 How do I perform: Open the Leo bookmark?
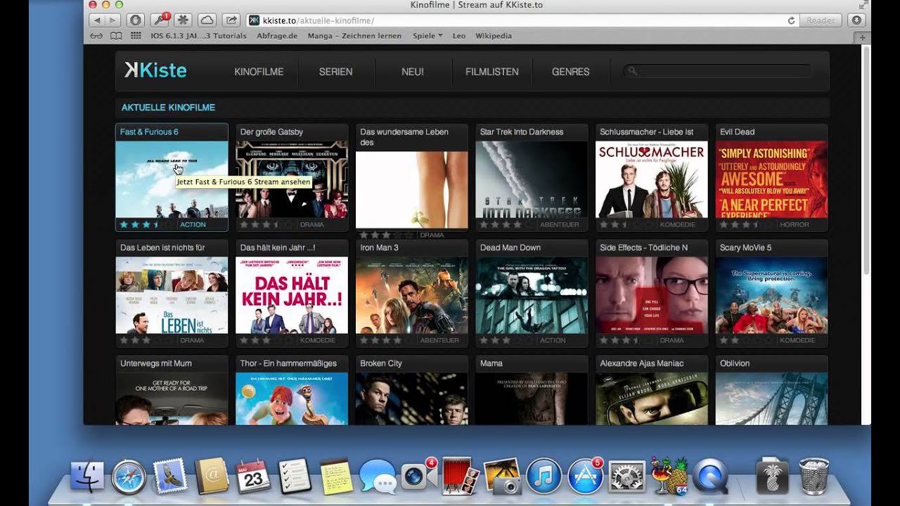pyautogui.click(x=459, y=36)
